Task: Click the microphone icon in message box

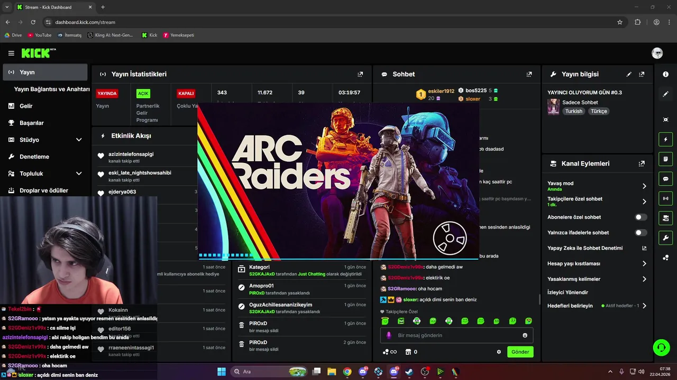Action: click(389, 335)
